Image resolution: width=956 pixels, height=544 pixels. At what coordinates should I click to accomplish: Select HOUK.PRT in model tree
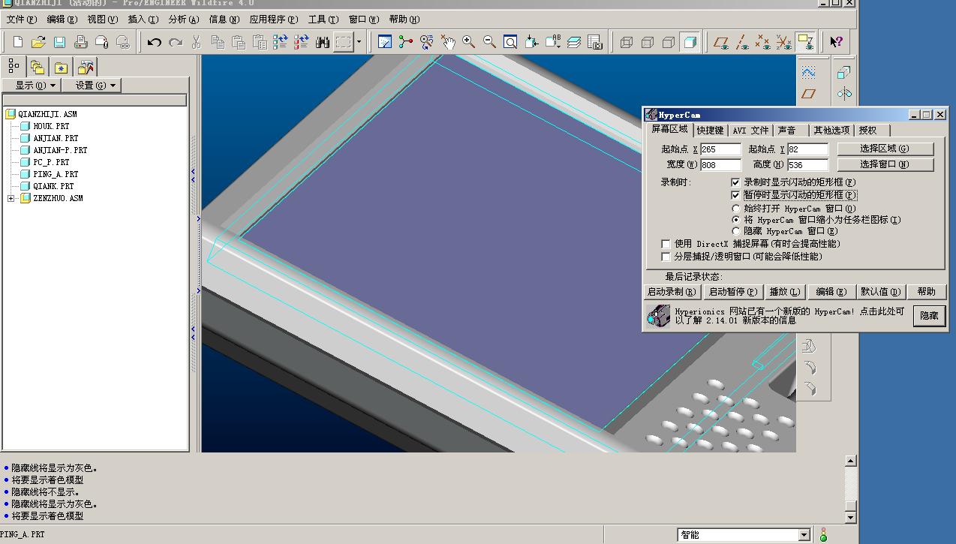(51, 126)
